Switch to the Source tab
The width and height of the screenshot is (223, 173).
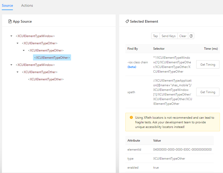[7, 5]
